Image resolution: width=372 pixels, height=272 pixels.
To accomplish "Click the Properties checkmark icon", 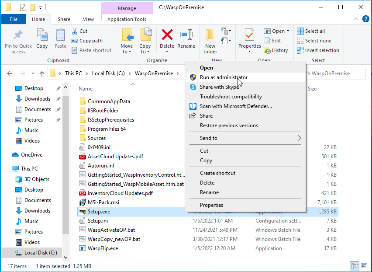I will [249, 35].
